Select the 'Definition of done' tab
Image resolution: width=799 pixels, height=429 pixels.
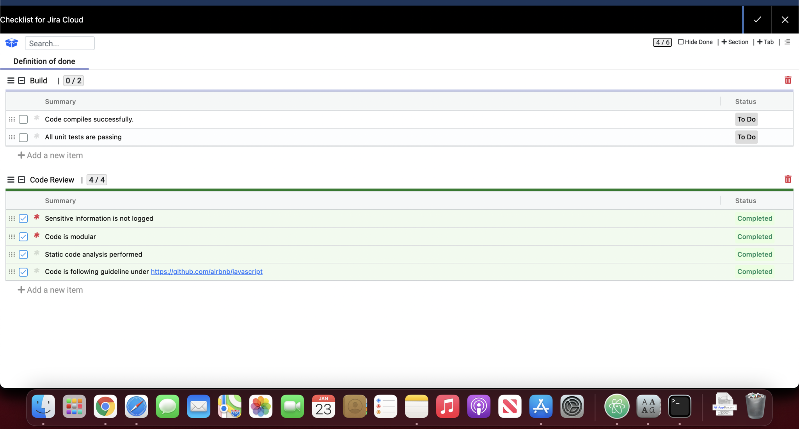(x=44, y=61)
